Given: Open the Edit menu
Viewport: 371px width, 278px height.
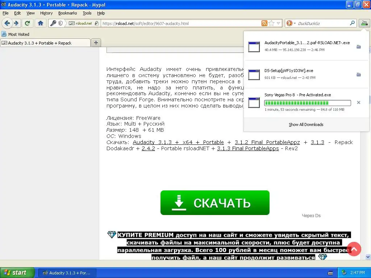Looking at the screenshot, I should [17, 13].
